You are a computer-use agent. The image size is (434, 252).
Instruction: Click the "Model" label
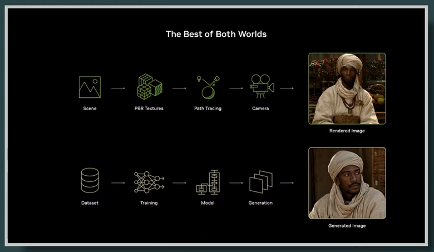point(208,202)
